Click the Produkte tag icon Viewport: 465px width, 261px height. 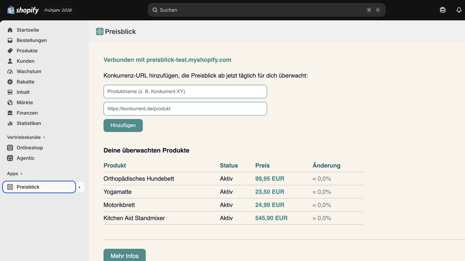coord(10,51)
